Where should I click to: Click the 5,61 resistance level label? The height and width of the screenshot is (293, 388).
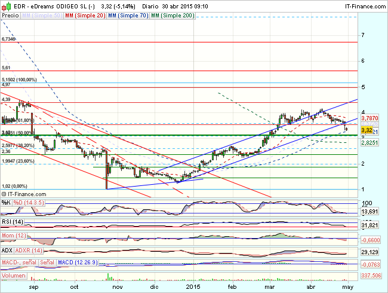6,68
